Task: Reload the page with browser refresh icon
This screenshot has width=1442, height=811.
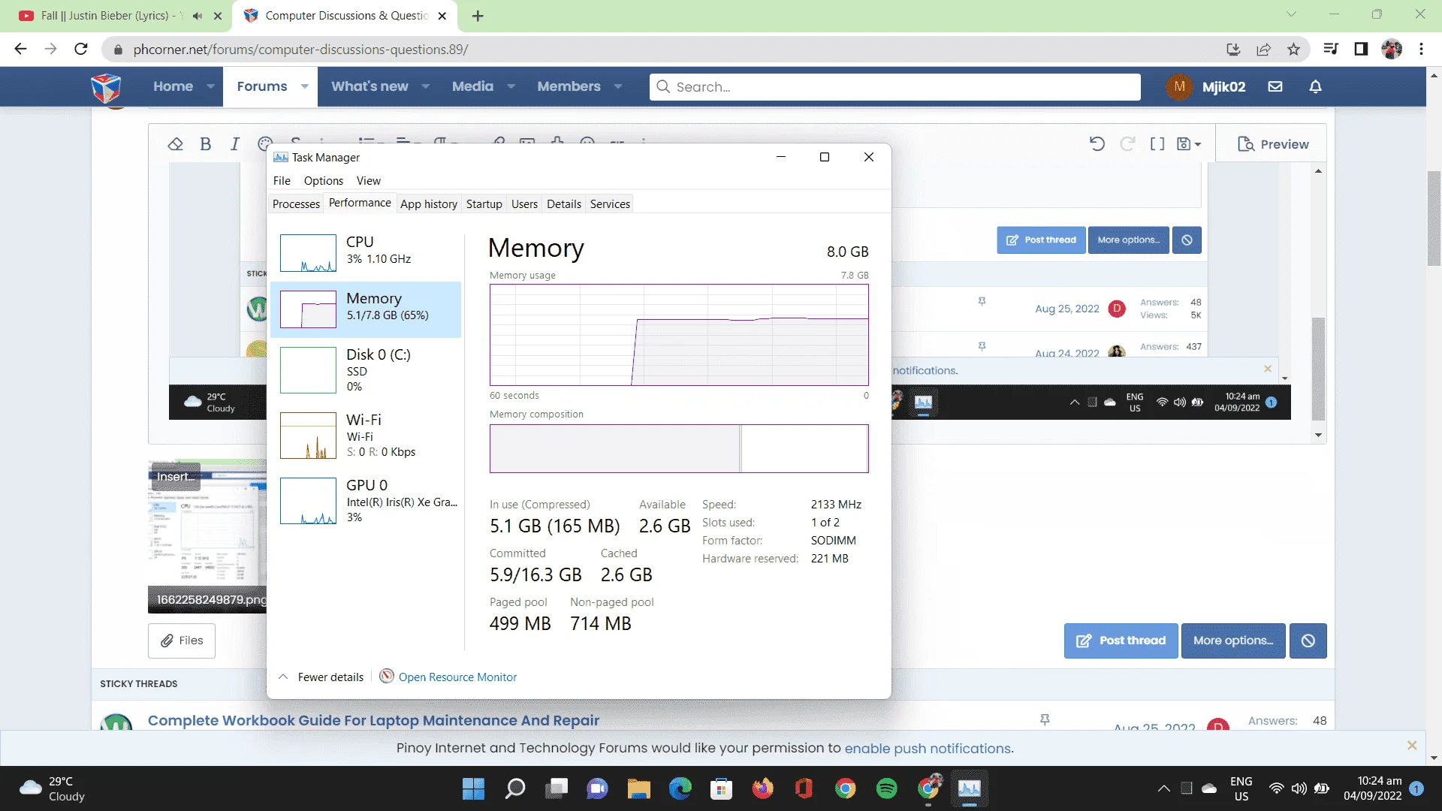Action: 81,50
